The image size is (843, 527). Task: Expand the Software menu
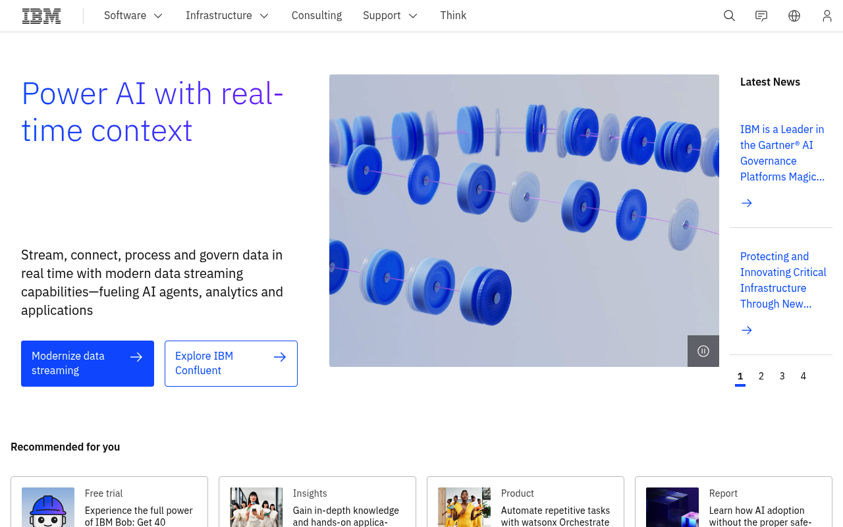pyautogui.click(x=133, y=16)
